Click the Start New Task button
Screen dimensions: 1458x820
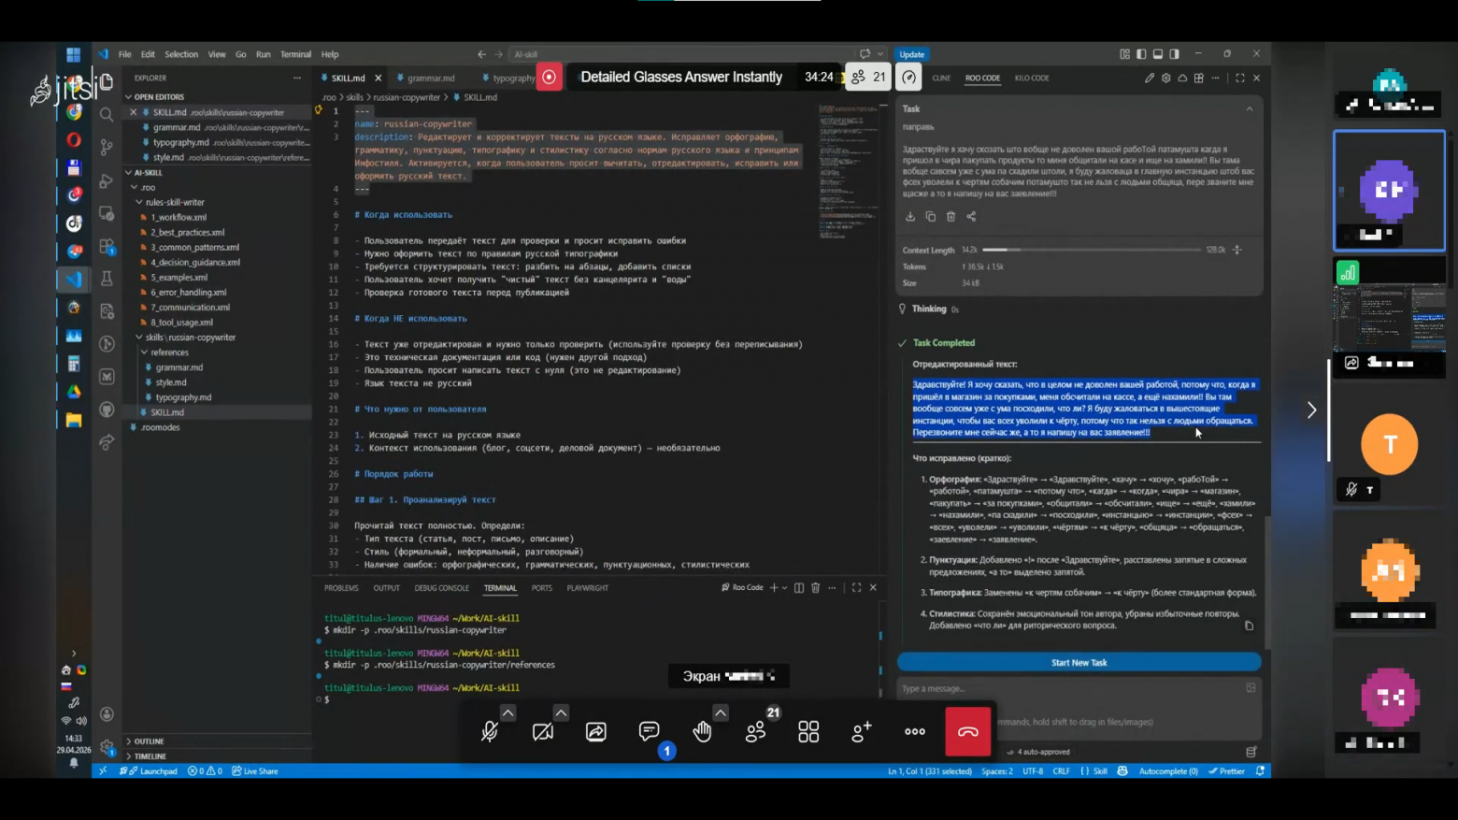1079,663
